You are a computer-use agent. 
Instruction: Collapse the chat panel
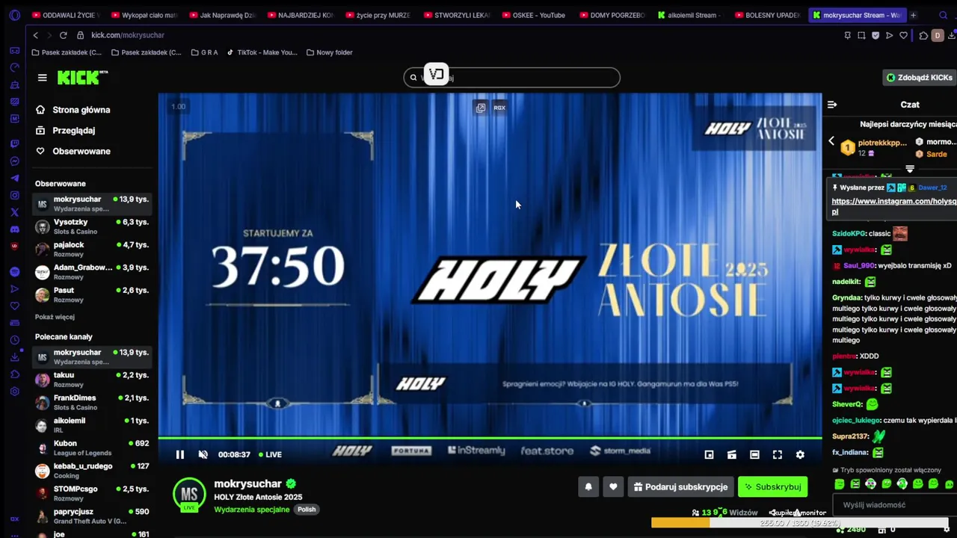(x=832, y=105)
